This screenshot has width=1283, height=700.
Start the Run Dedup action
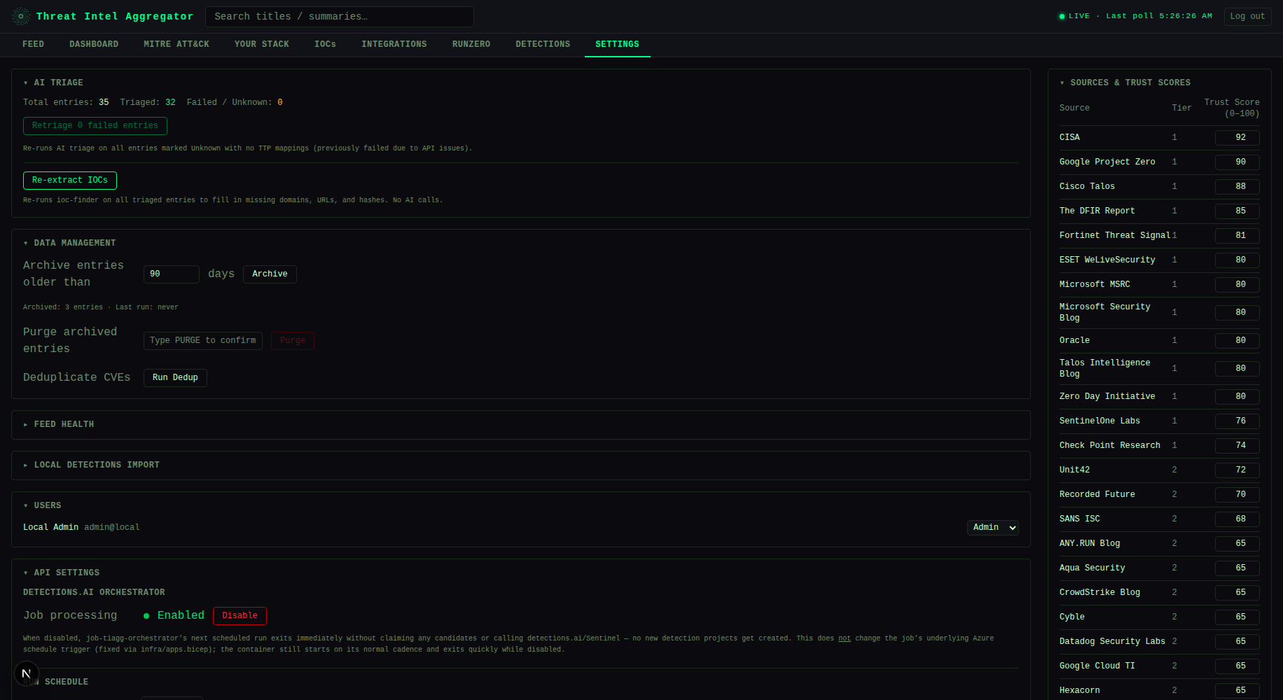pyautogui.click(x=175, y=378)
